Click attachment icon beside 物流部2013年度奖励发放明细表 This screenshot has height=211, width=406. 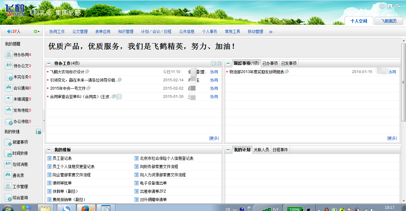click(287, 72)
